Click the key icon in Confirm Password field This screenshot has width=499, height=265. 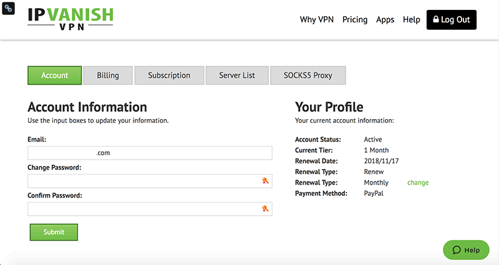[265, 209]
